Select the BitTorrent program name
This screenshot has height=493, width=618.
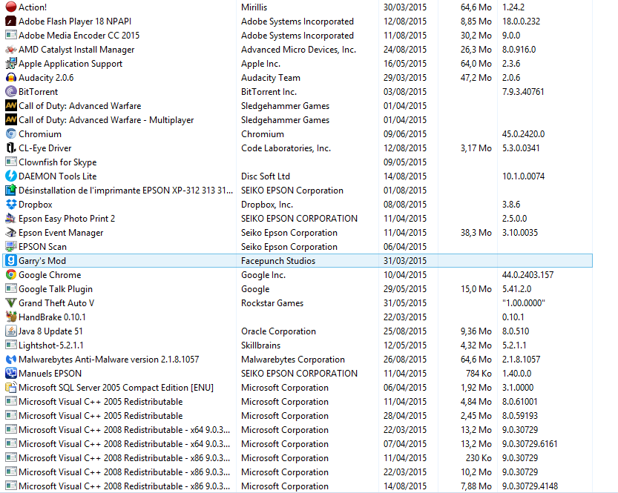39,92
